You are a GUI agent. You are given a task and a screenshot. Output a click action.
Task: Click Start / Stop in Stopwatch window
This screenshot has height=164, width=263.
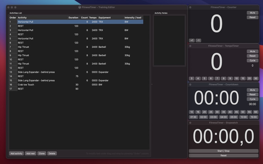point(224,151)
